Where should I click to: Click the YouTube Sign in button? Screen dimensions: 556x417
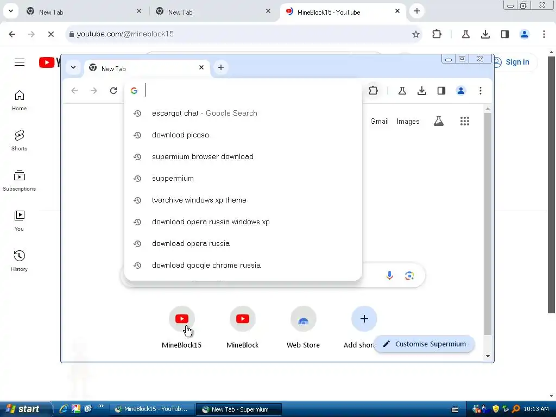(x=514, y=62)
